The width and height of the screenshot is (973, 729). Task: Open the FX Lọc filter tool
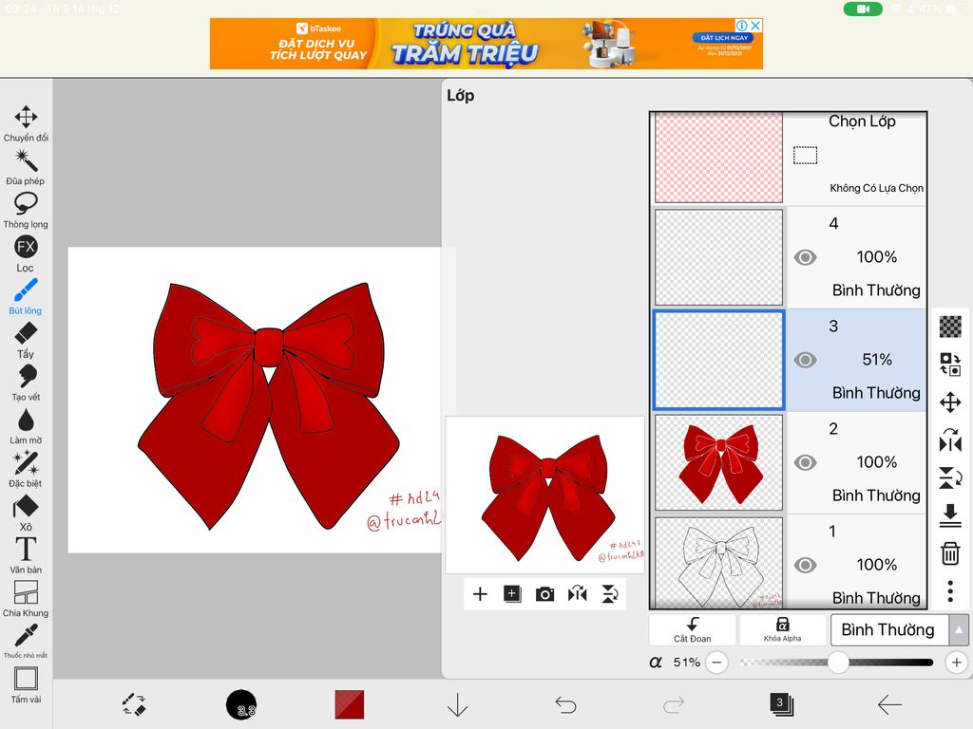pos(26,253)
